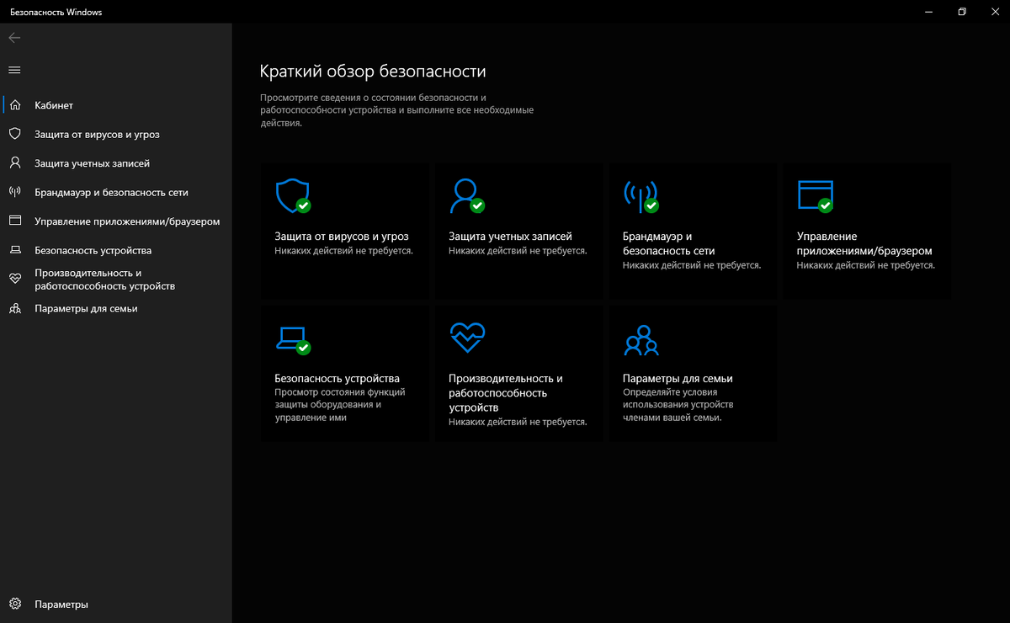Open Безопасность устройства sidebar item
Screen dimensions: 1010x623
coord(116,250)
